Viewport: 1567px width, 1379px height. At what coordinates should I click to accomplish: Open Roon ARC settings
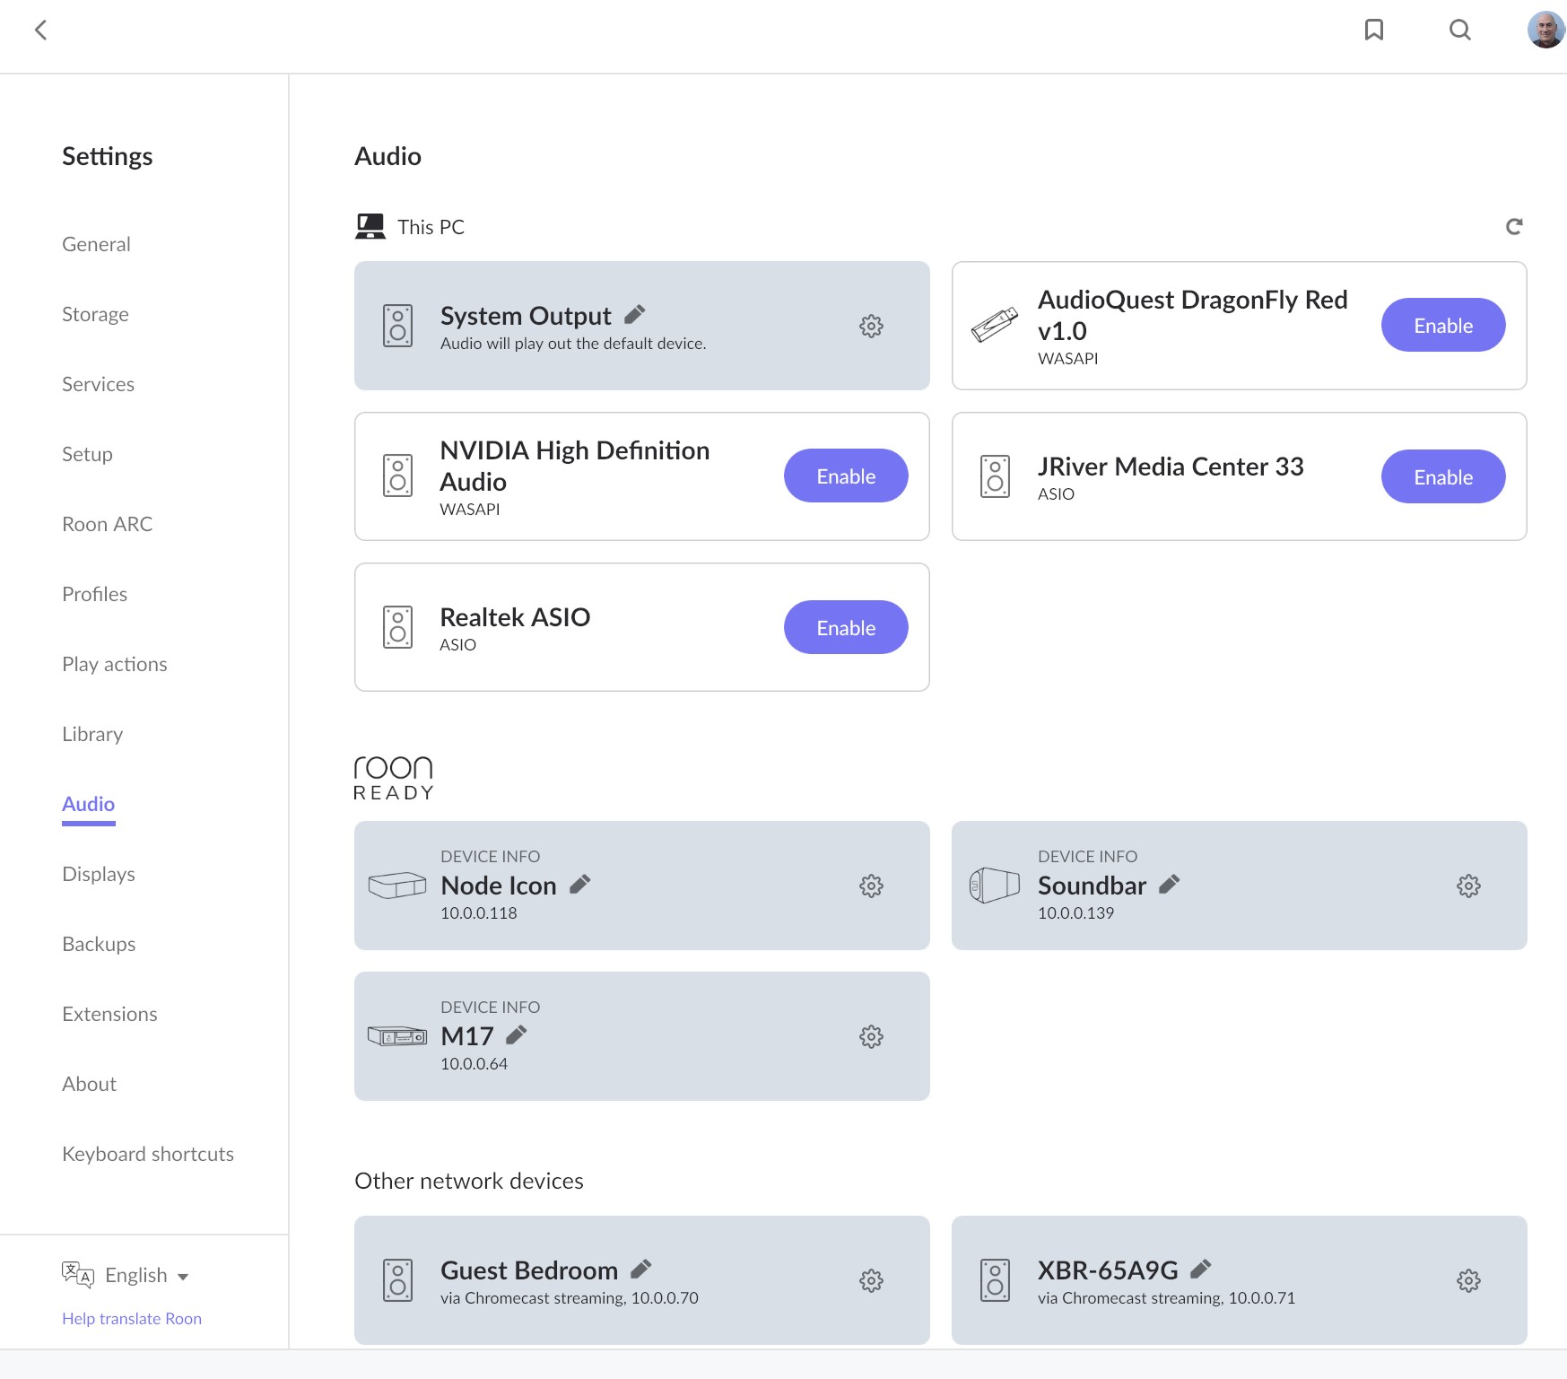107,524
